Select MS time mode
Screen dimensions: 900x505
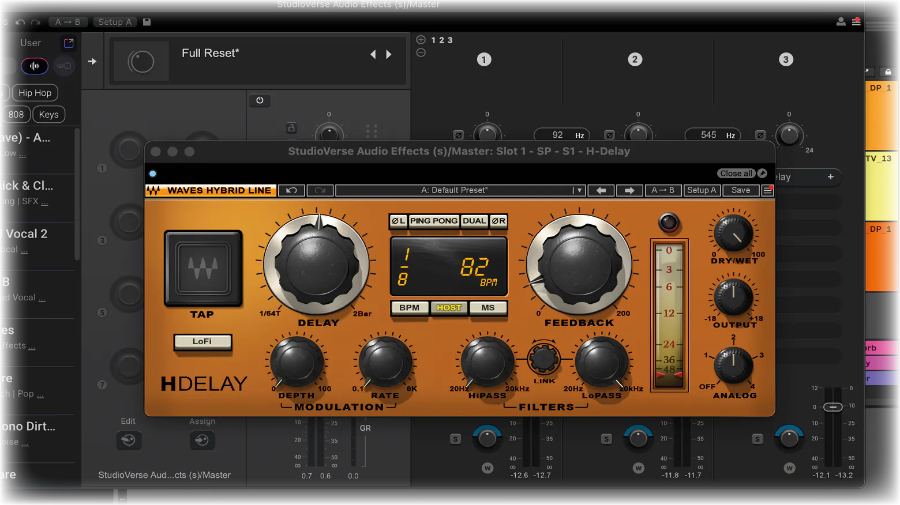pyautogui.click(x=488, y=308)
